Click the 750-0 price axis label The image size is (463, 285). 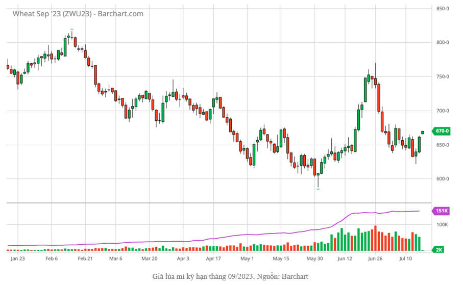443,76
